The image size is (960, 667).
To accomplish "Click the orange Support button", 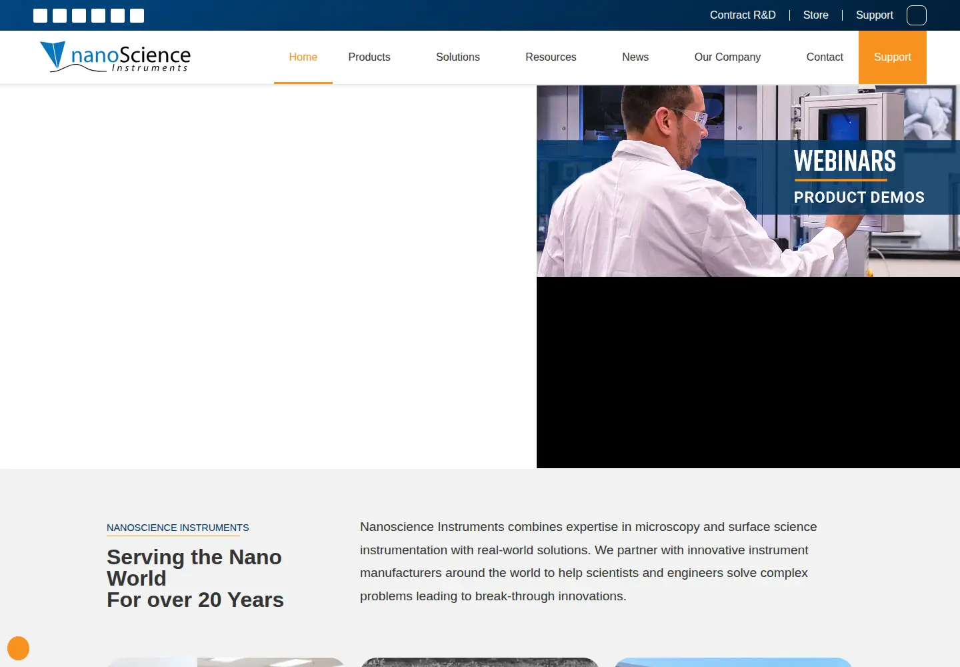I will (x=893, y=57).
